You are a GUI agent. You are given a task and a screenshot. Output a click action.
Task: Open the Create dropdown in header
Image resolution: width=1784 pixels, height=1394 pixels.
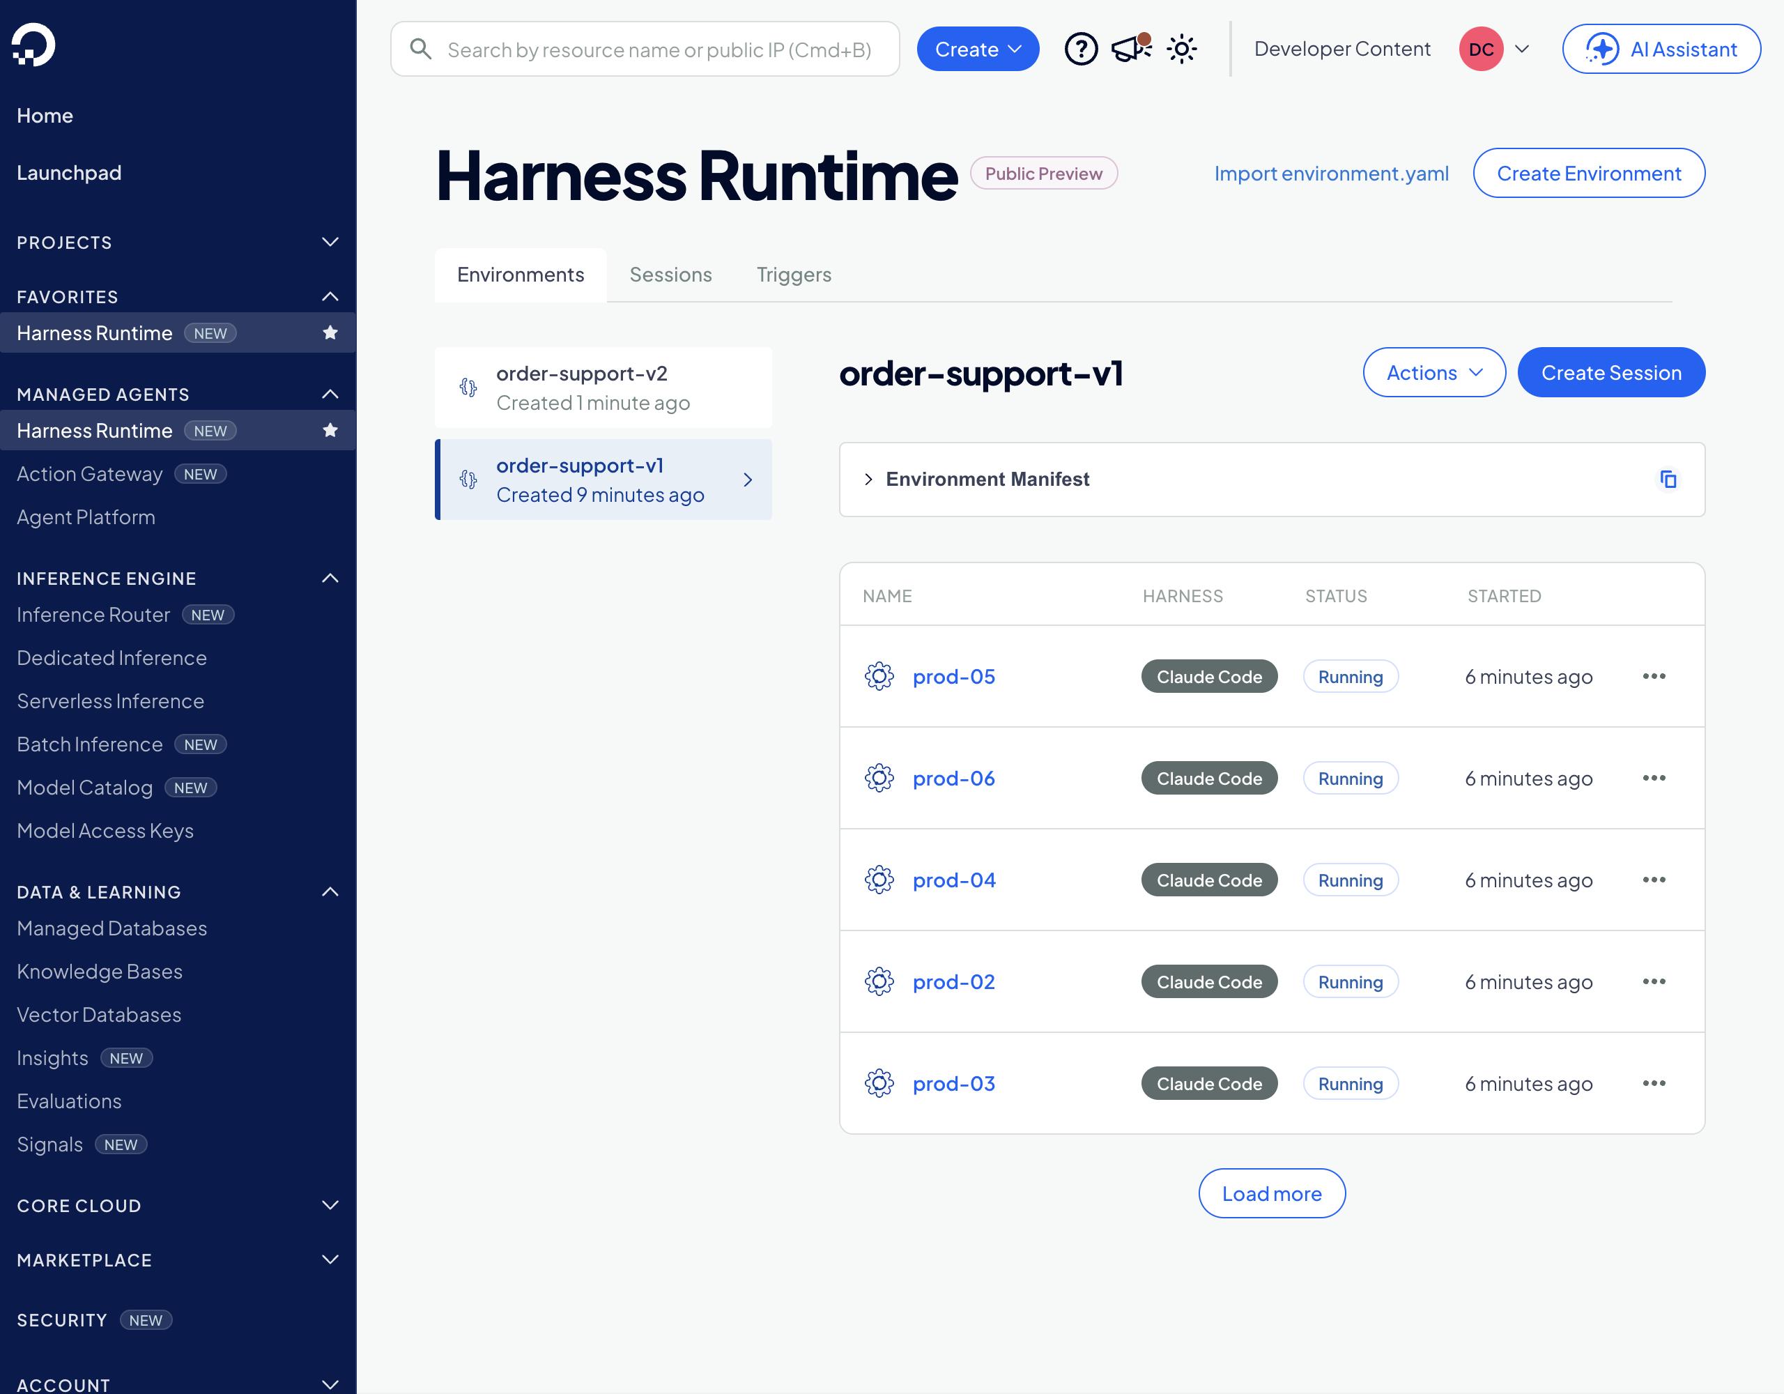(978, 49)
